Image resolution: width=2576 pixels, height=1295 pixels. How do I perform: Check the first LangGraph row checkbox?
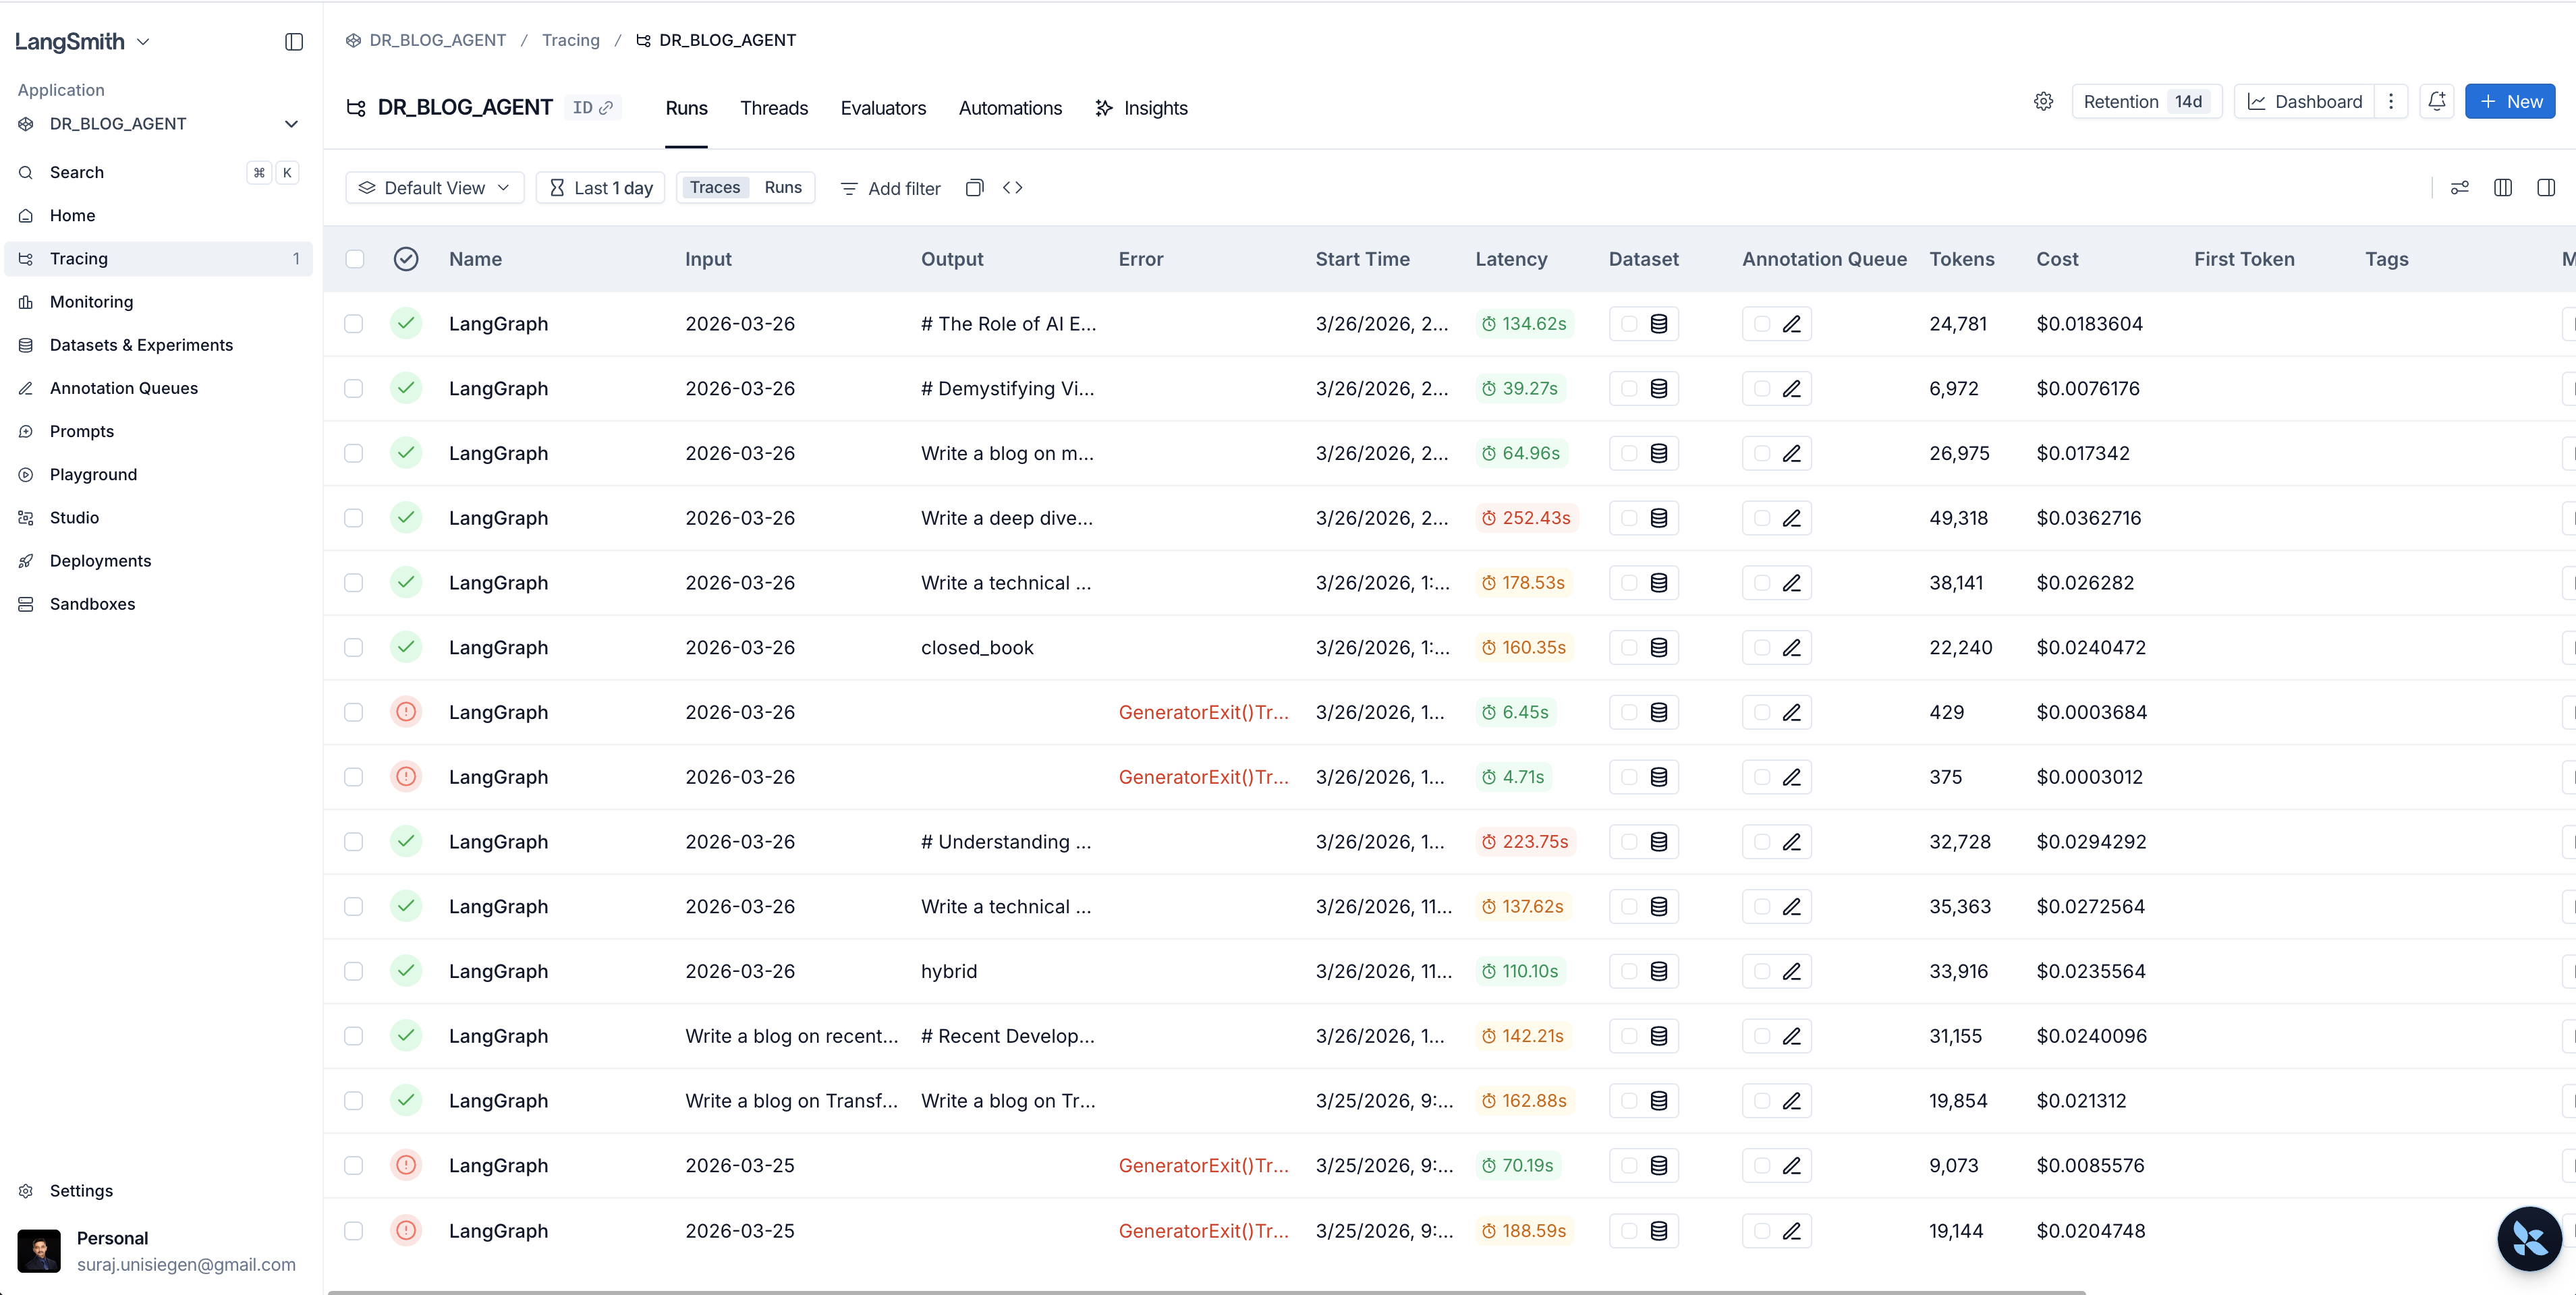(354, 324)
